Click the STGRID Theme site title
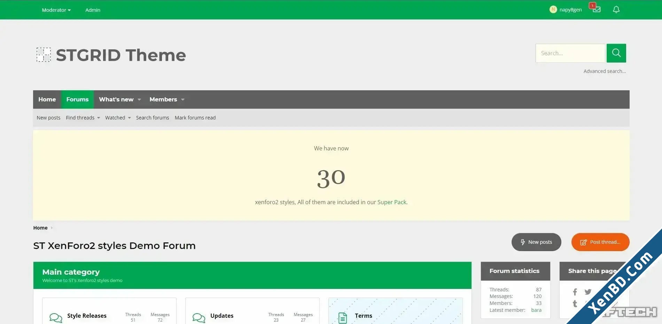662x324 pixels. (x=121, y=55)
